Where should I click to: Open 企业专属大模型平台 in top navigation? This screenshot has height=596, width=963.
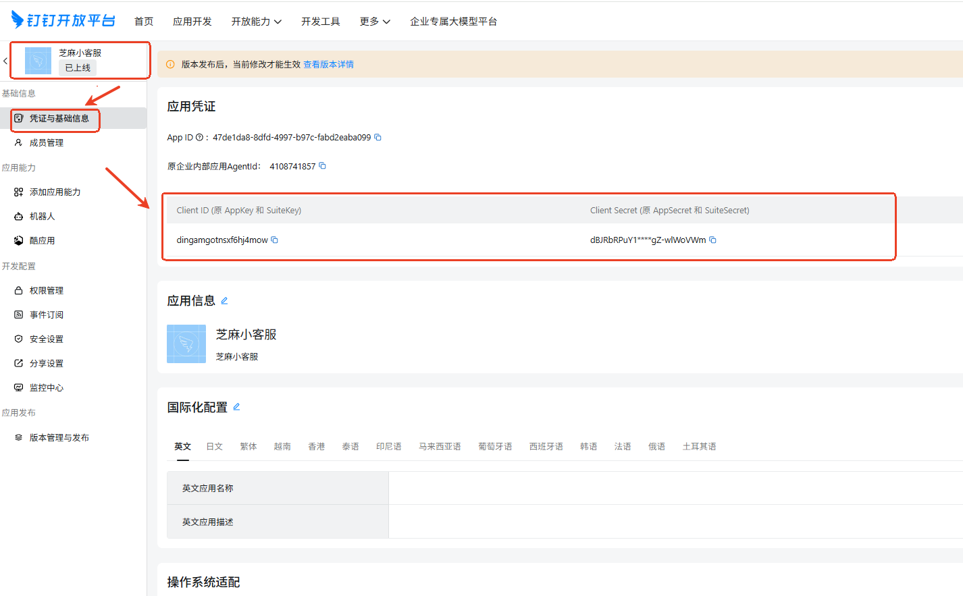tap(454, 22)
